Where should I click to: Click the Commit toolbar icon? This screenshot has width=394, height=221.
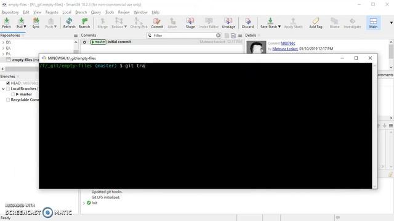(x=157, y=23)
